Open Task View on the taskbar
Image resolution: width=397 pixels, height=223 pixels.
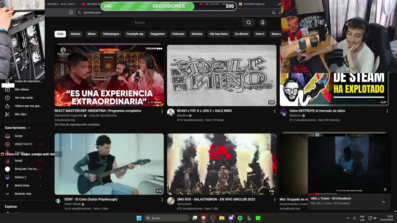point(195,218)
